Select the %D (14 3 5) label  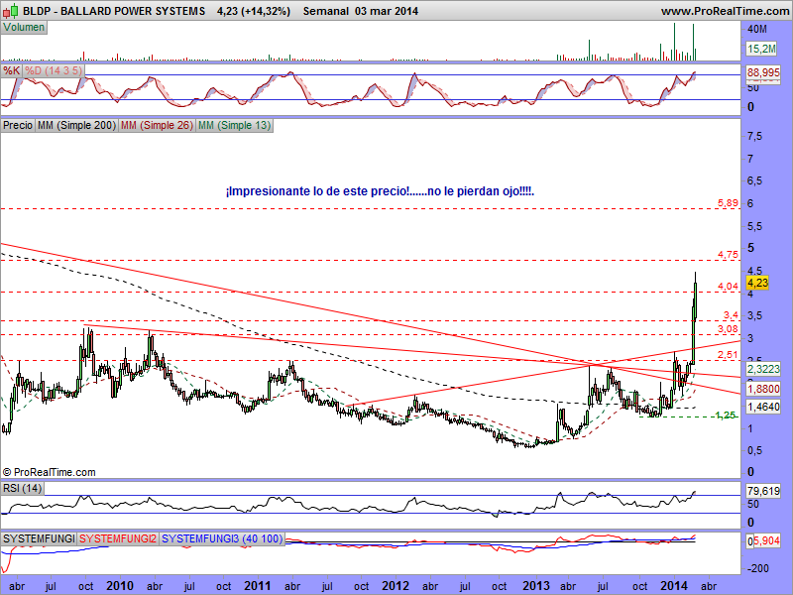pos(54,70)
